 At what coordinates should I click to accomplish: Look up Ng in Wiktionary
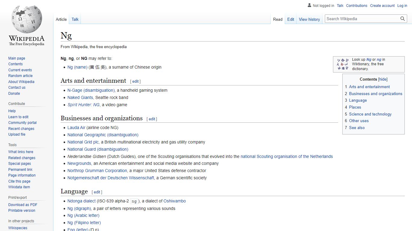[x=369, y=60]
